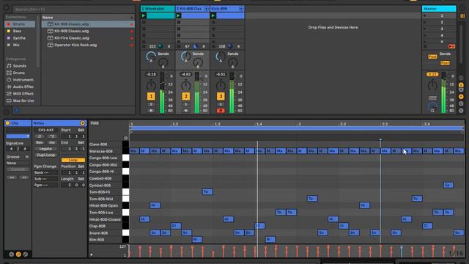This screenshot has height=264, width=469.
Task: Click the Master track title
Action: click(439, 9)
